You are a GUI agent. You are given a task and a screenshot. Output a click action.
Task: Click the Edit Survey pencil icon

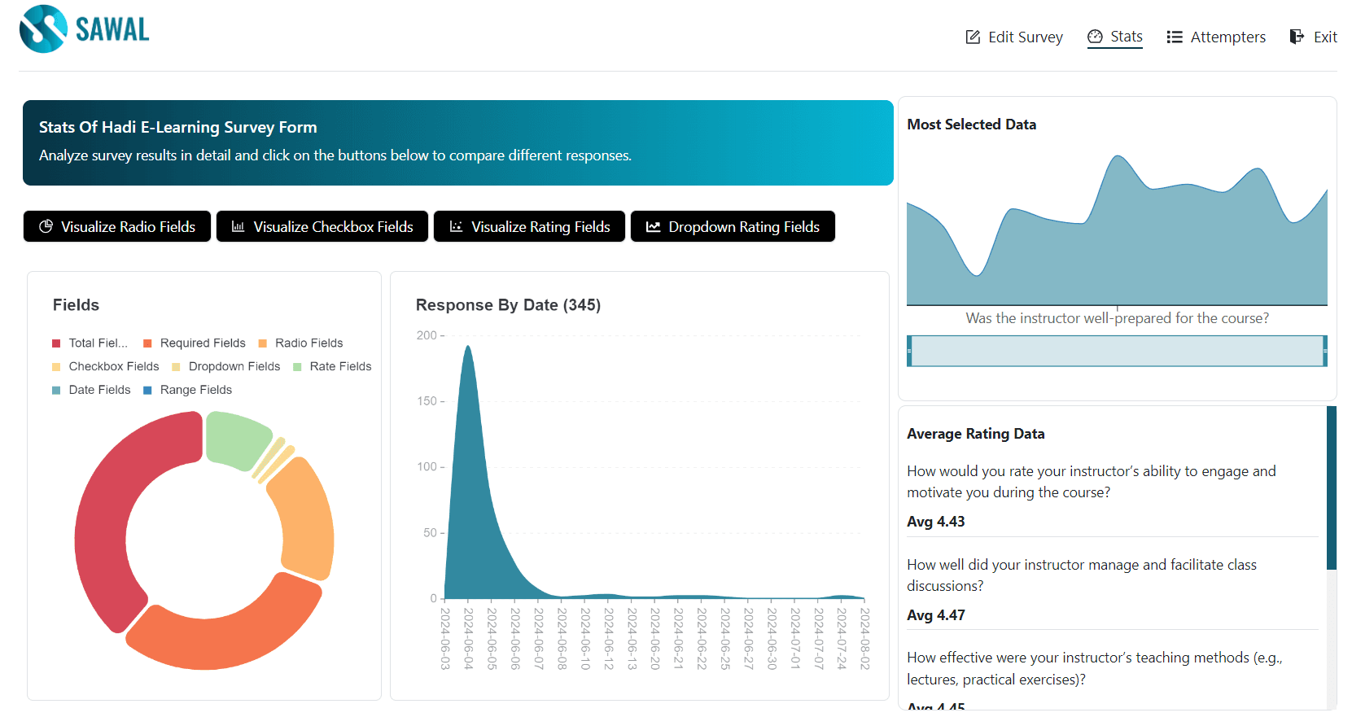pos(973,37)
